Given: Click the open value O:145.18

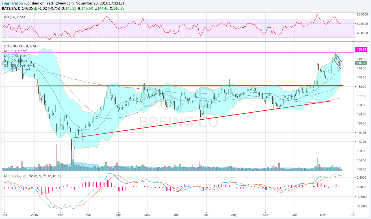Looking at the screenshot, I should (x=69, y=8).
